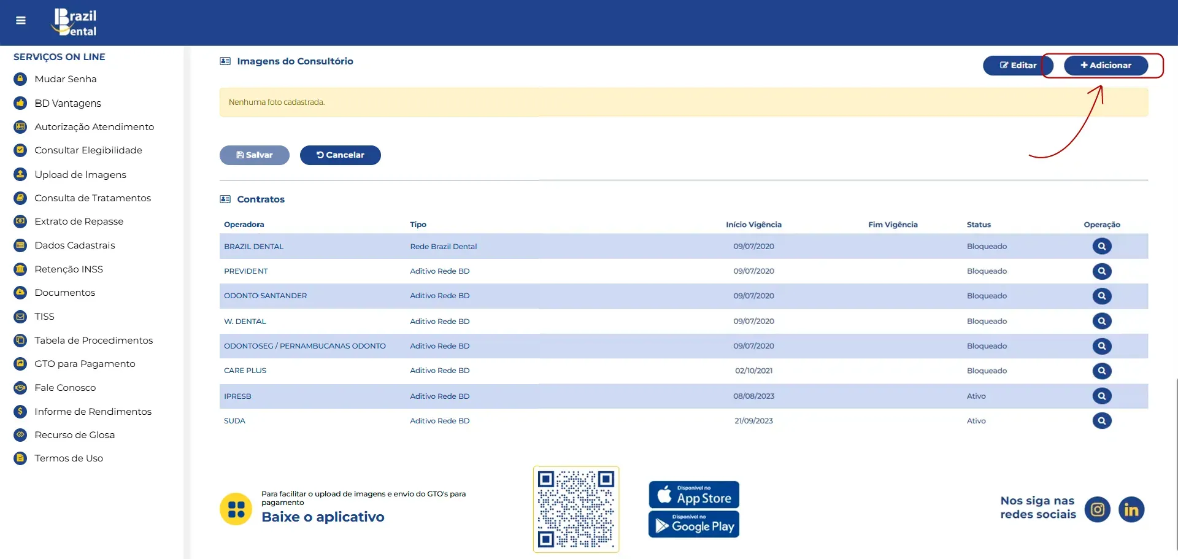Image resolution: width=1178 pixels, height=559 pixels.
Task: Navigate to Retenção INSS
Action: pyautogui.click(x=69, y=269)
